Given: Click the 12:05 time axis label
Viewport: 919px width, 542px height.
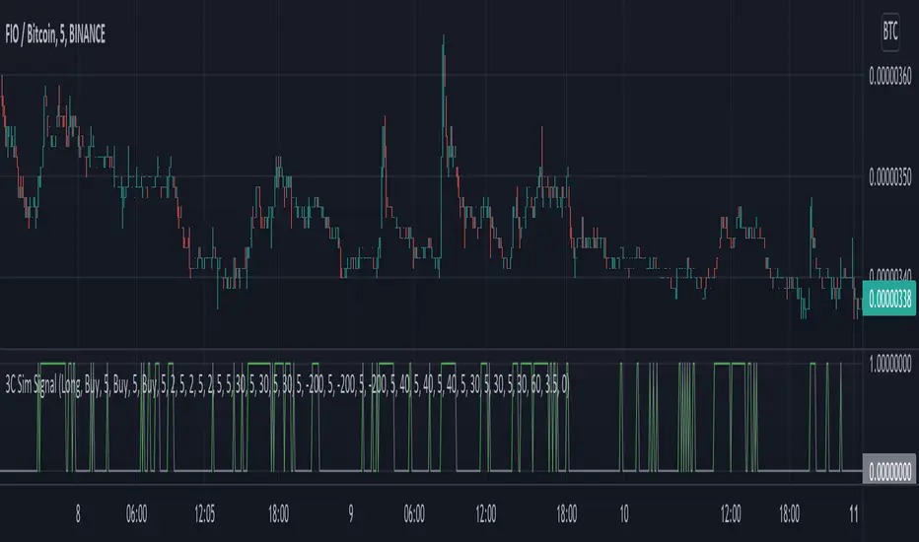Looking at the screenshot, I should click(x=204, y=513).
